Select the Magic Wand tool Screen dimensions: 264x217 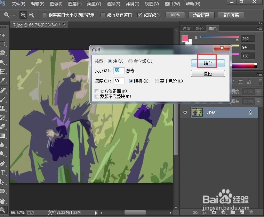[x=2, y=62]
